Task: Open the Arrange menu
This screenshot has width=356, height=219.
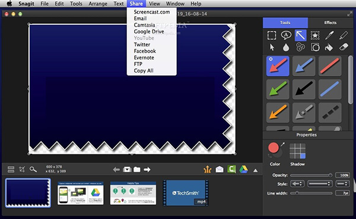Action: click(98, 4)
